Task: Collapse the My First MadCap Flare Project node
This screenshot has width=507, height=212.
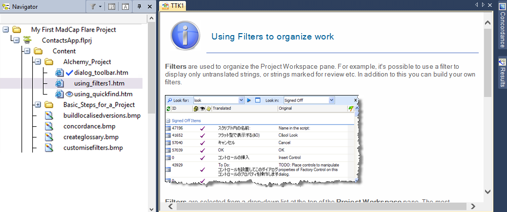Action: (5, 30)
